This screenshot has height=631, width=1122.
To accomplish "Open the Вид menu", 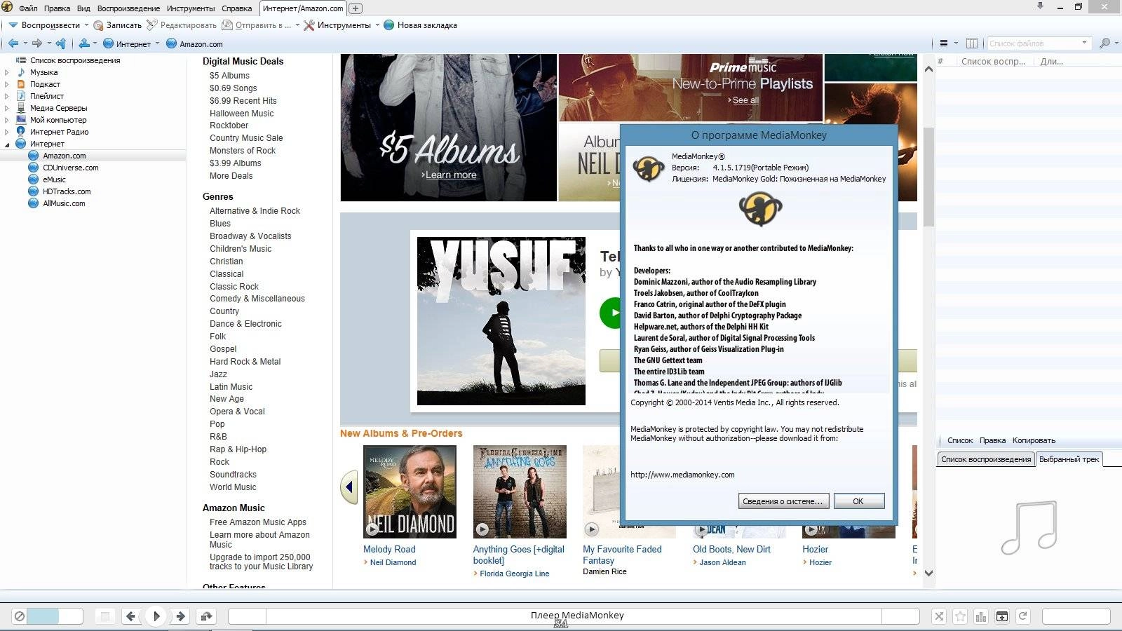I will point(83,8).
